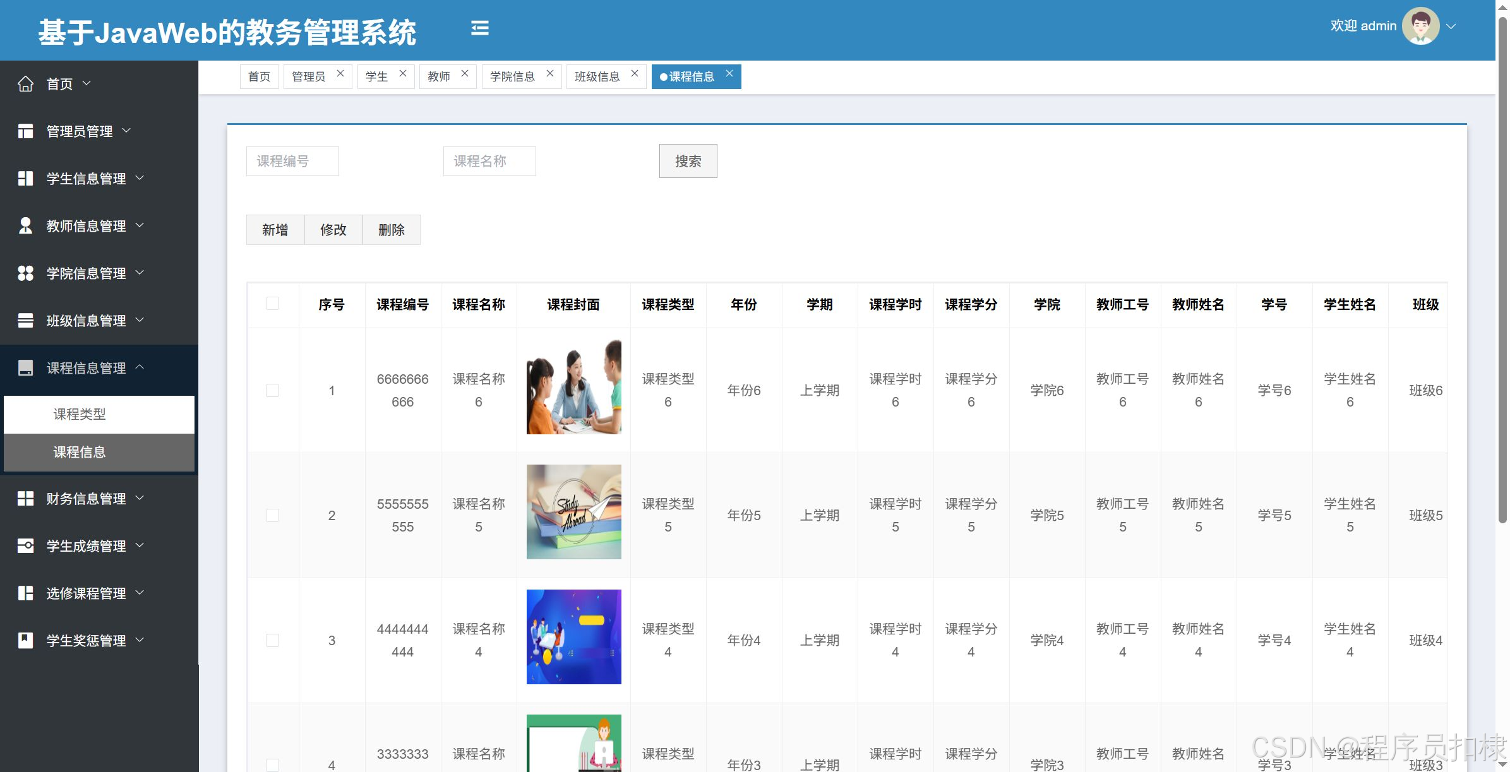
Task: Click the 学生奖惩管理 bookmark icon
Action: coord(25,641)
